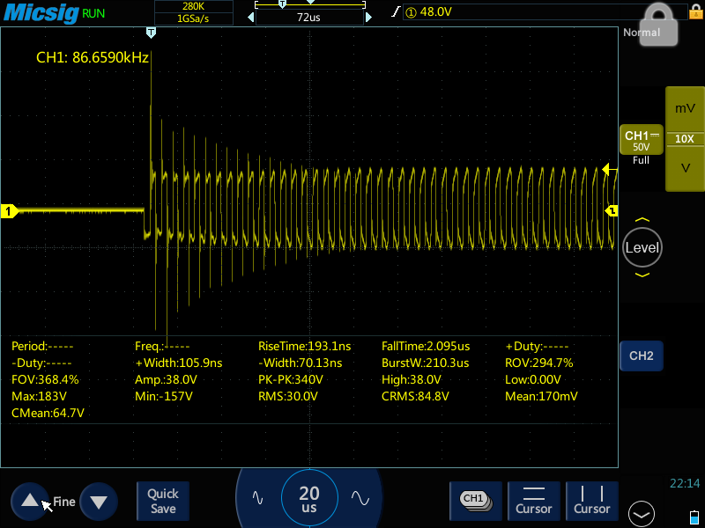Select the BurstW.:210.3us measurement
Viewport: 705px width, 528px height.
(425, 363)
